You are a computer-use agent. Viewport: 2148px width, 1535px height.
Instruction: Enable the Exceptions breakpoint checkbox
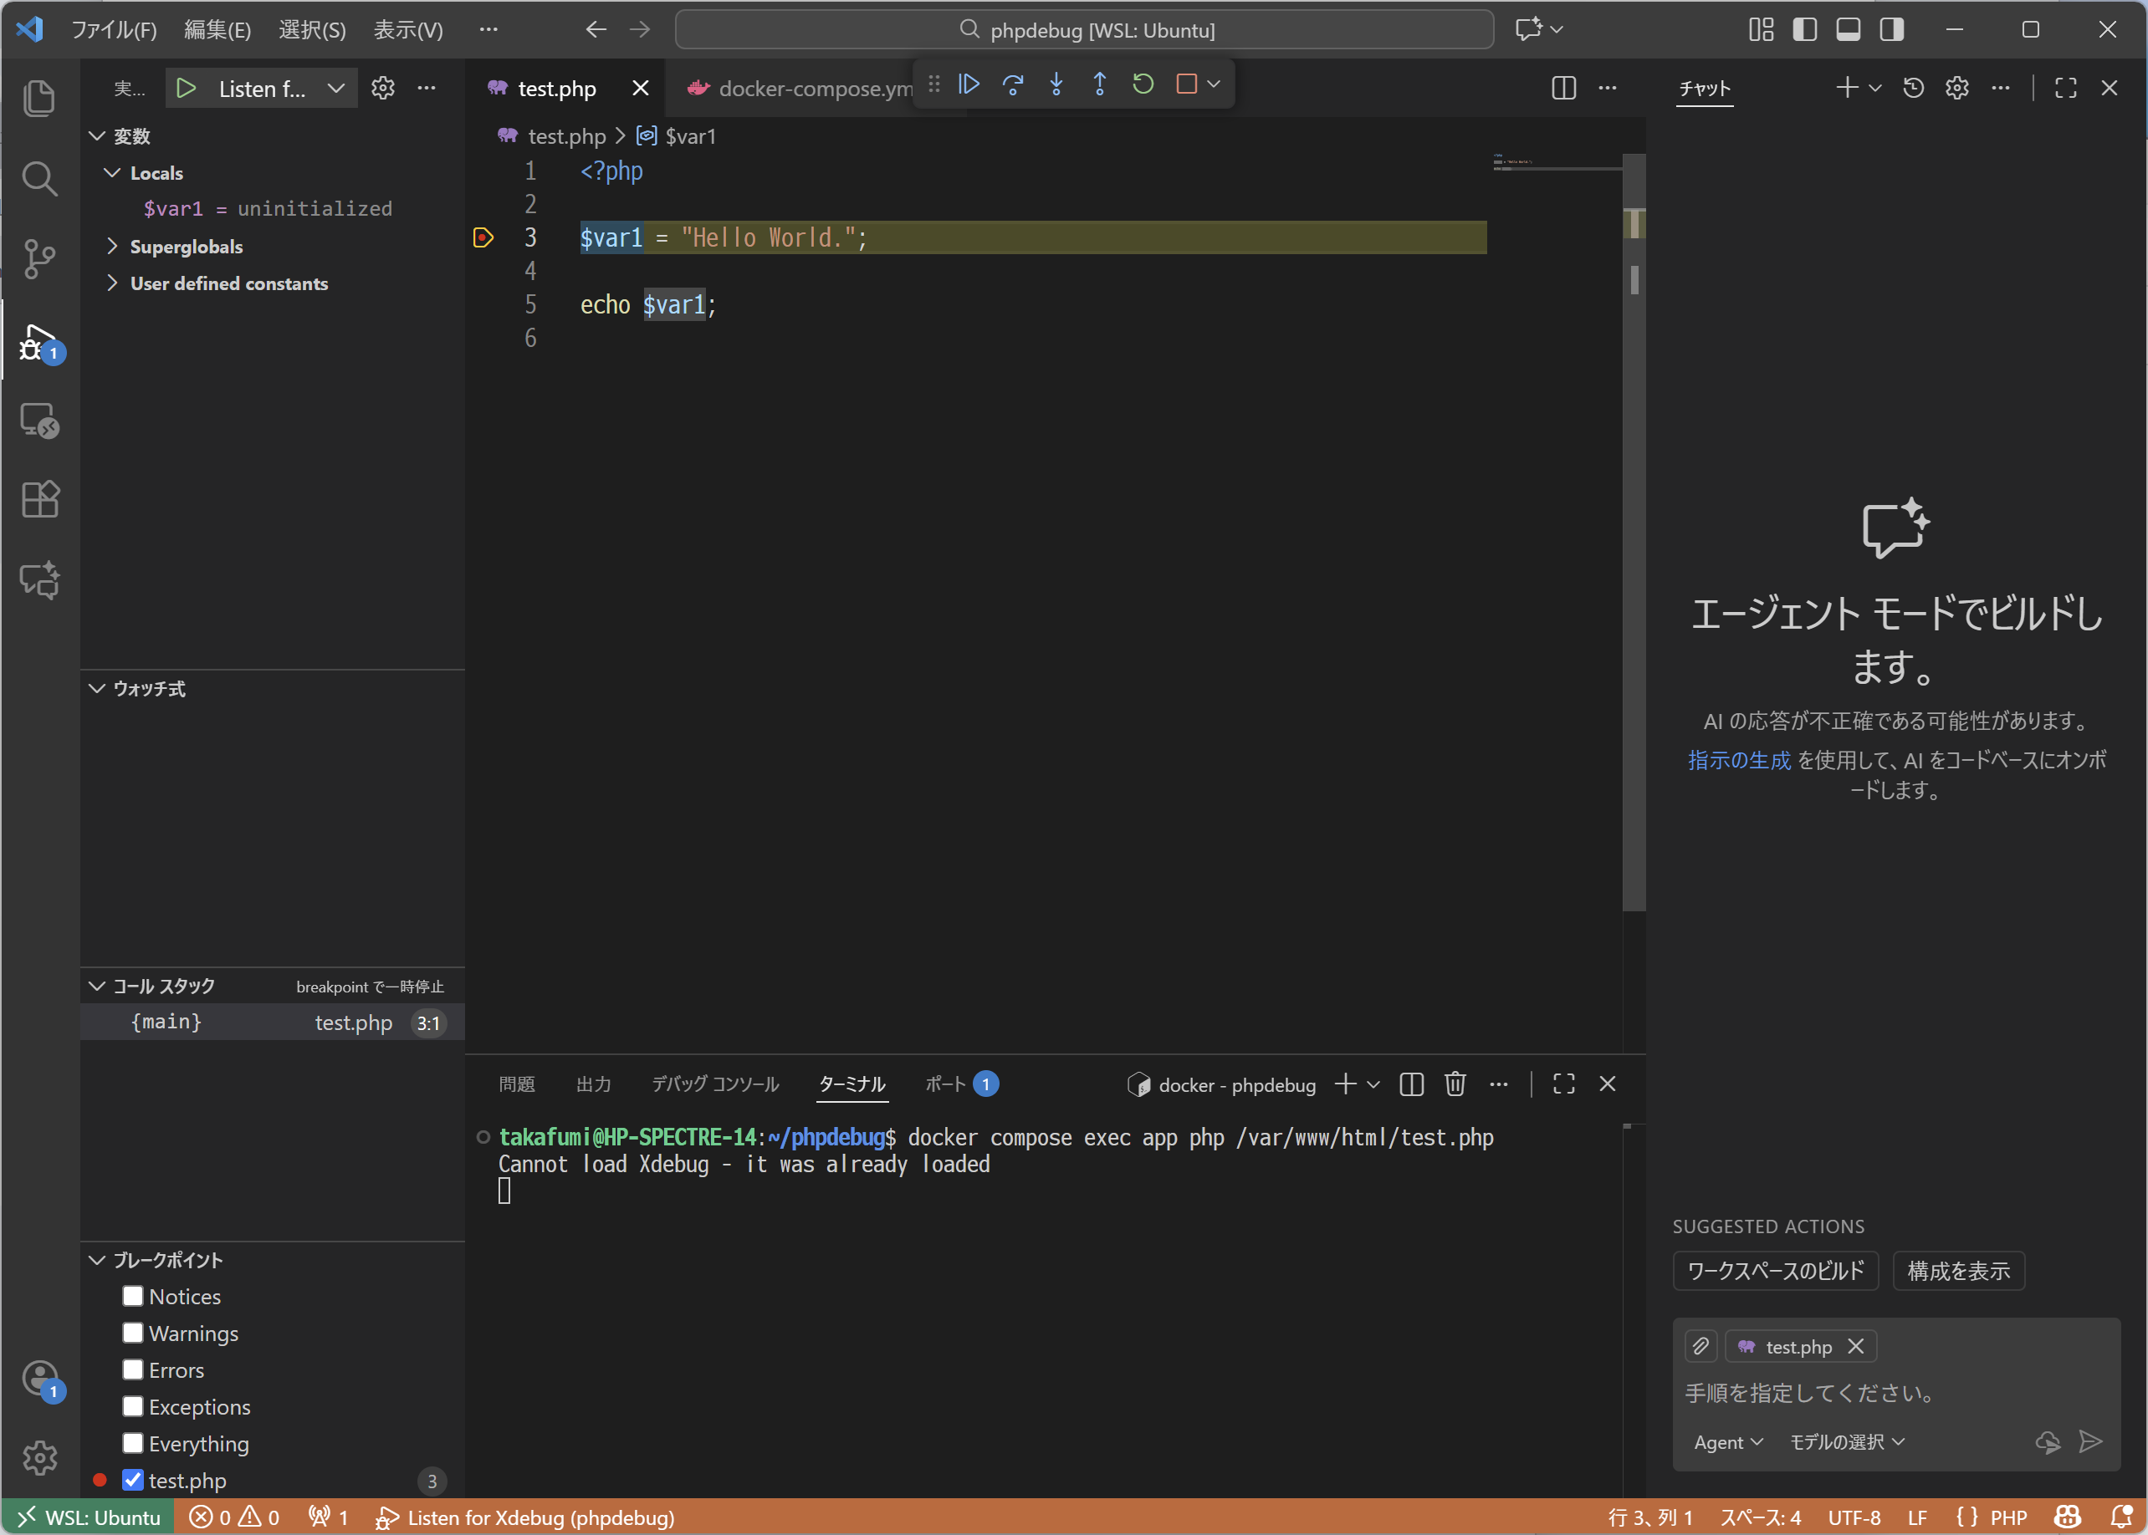[132, 1406]
